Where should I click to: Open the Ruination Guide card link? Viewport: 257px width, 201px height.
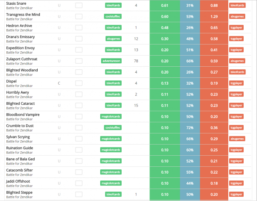pyautogui.click(x=19, y=148)
